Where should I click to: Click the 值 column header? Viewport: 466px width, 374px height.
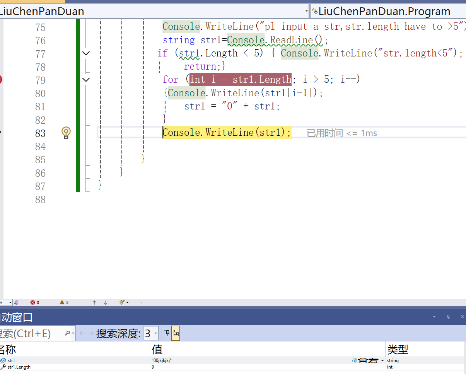point(268,350)
